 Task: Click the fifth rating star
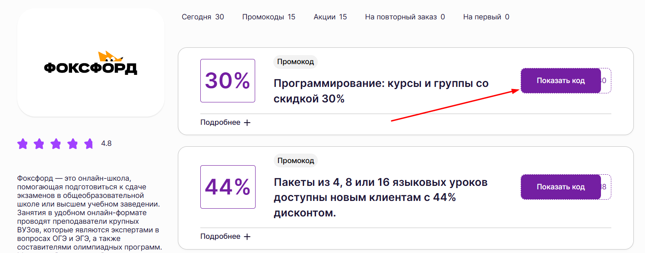click(x=89, y=144)
